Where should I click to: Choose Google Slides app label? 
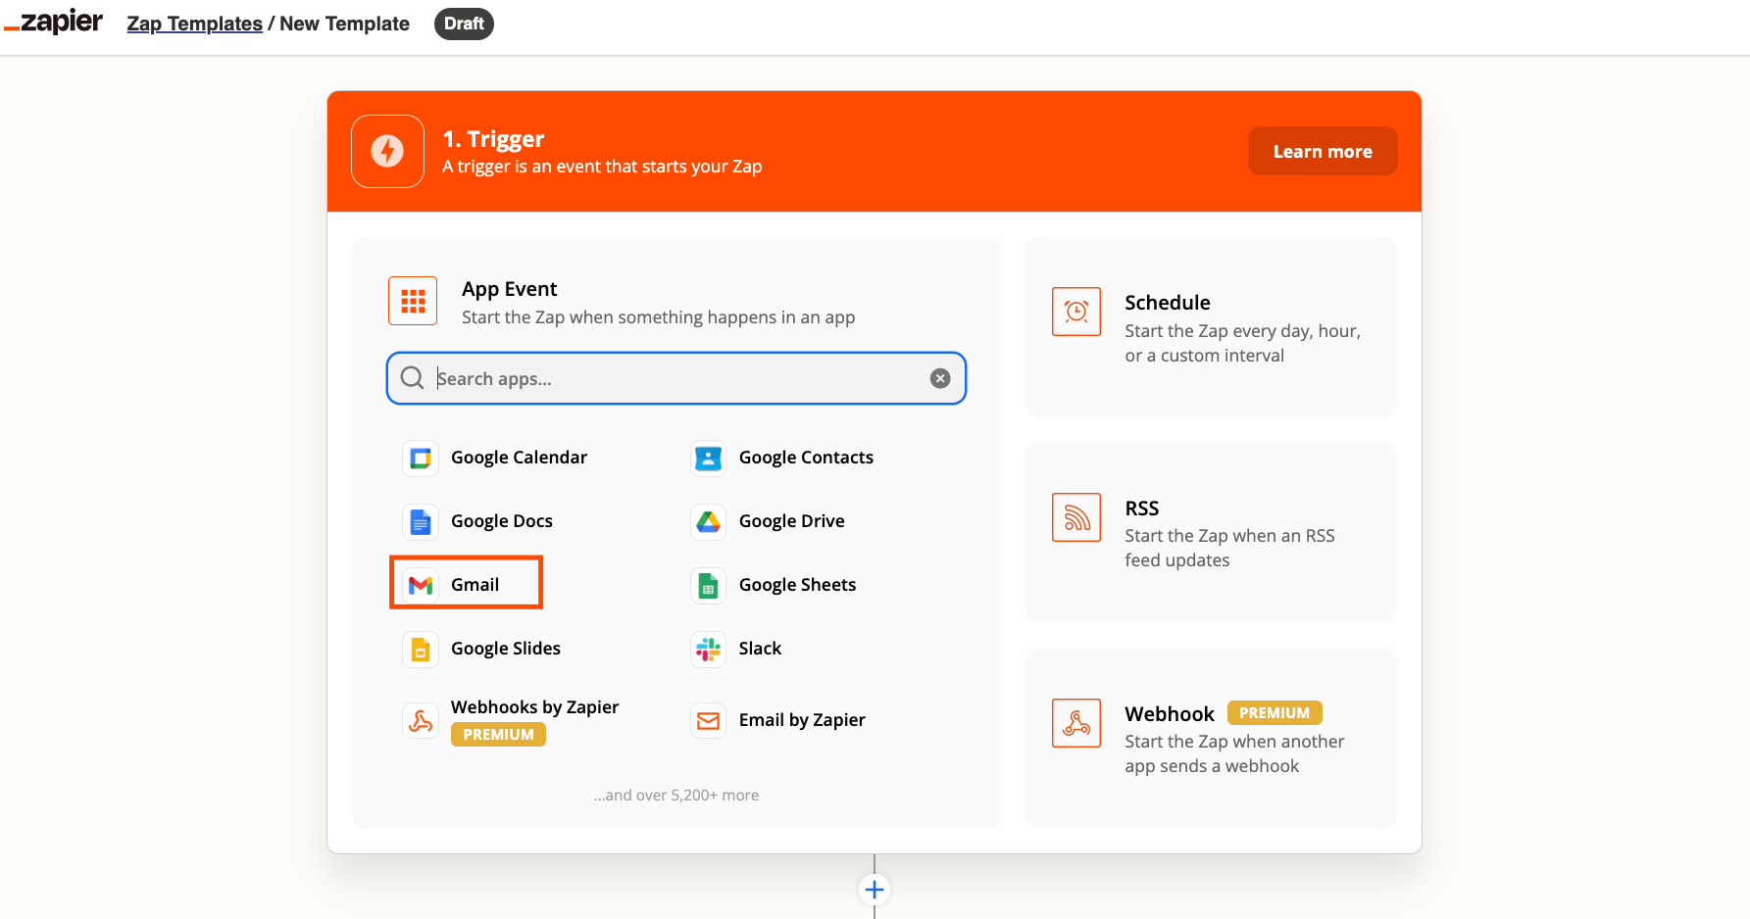click(x=506, y=649)
